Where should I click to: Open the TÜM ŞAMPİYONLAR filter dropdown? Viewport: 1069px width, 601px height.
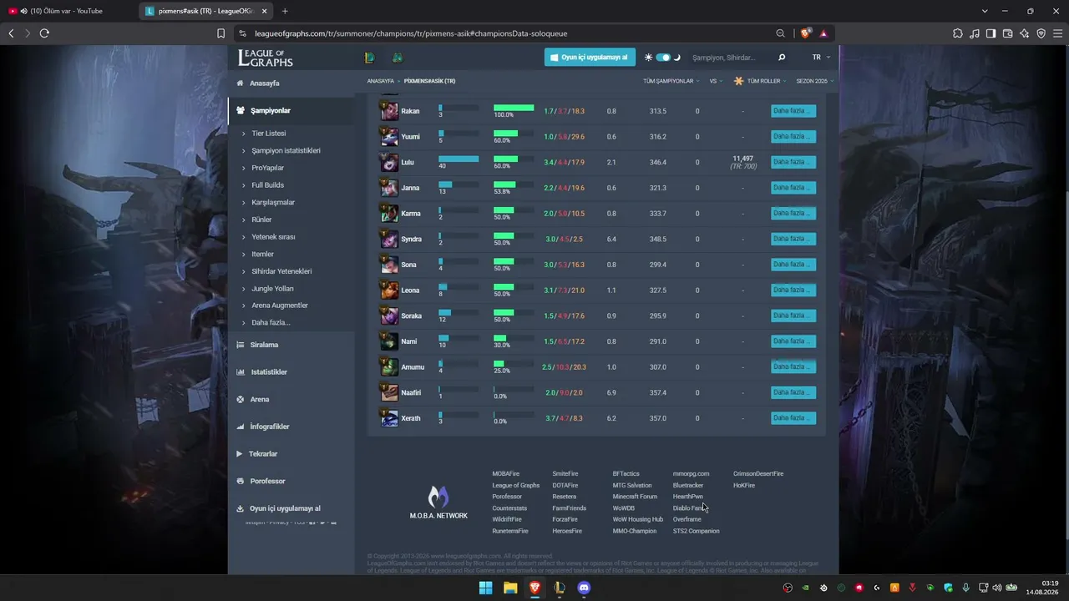(671, 81)
